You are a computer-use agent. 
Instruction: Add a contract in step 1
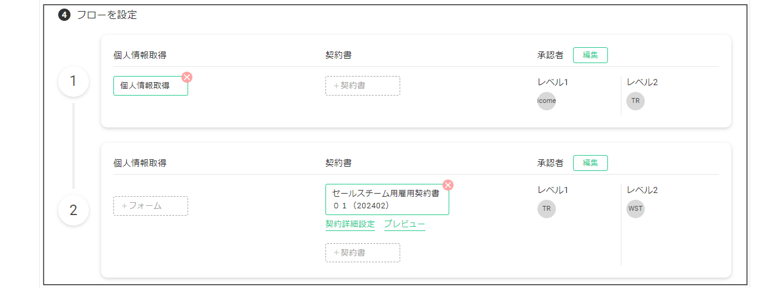pos(363,86)
